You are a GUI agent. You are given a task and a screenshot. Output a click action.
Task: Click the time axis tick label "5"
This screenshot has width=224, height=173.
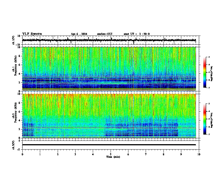tap(111, 154)
